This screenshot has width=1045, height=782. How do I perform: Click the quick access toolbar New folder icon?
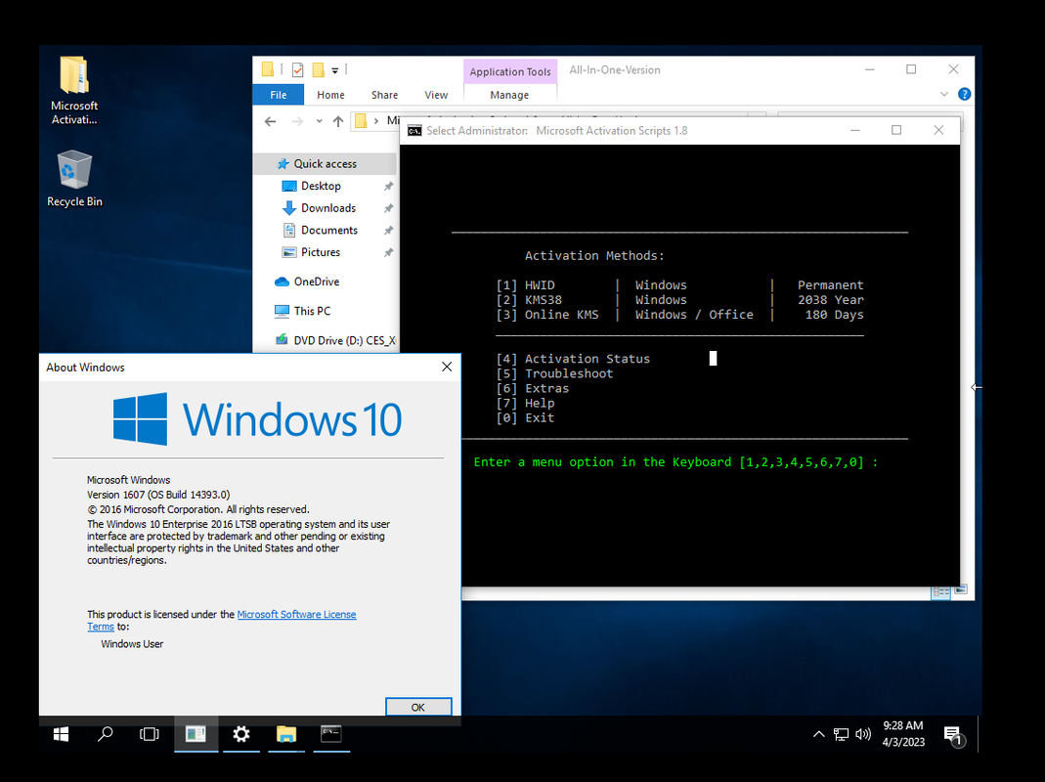coord(319,69)
